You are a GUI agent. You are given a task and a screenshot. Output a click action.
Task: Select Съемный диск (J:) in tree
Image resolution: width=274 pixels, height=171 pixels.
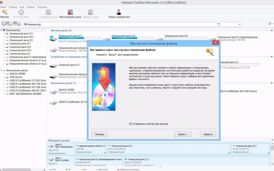pyautogui.click(x=20, y=54)
